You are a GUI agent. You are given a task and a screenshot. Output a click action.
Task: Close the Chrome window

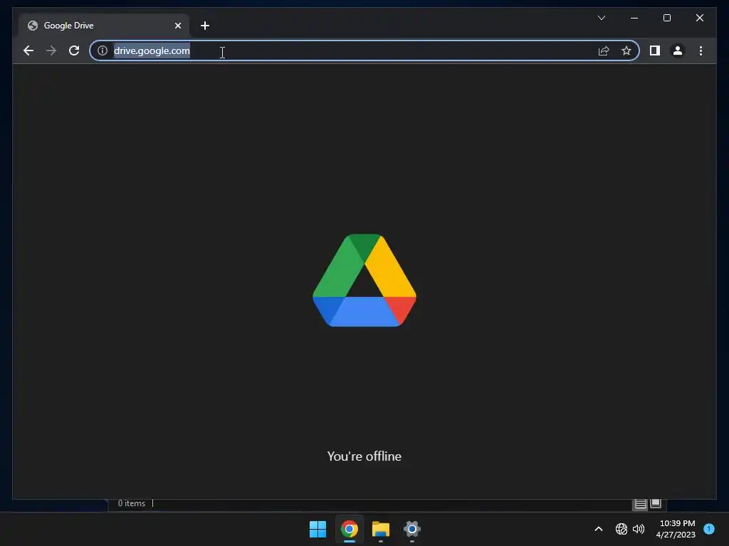pyautogui.click(x=699, y=18)
